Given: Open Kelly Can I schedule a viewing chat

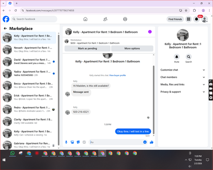Looking at the screenshot, I should 29,133.
